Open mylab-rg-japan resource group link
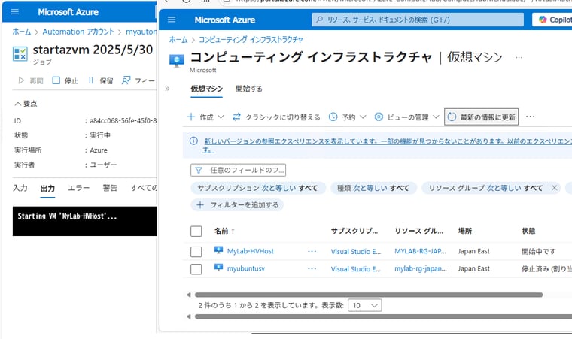 point(421,268)
